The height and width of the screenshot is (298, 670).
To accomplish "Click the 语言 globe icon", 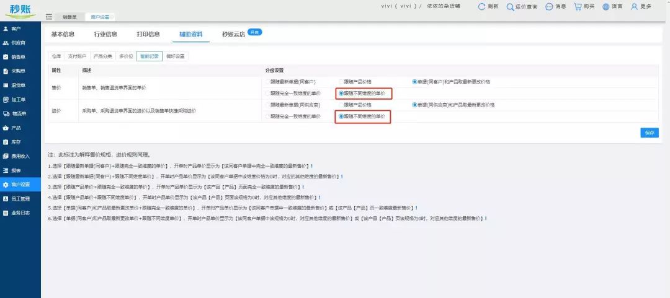I will tap(605, 7).
